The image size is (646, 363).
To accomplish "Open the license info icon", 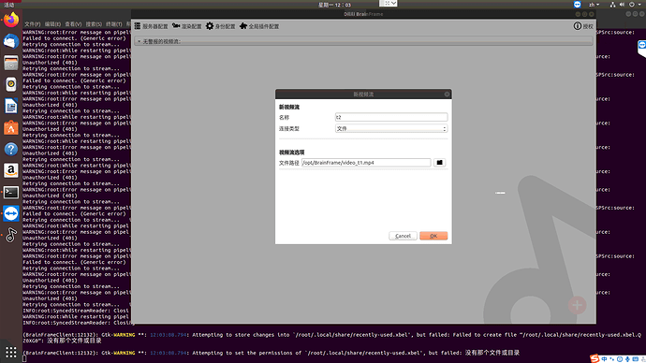I will coord(578,26).
